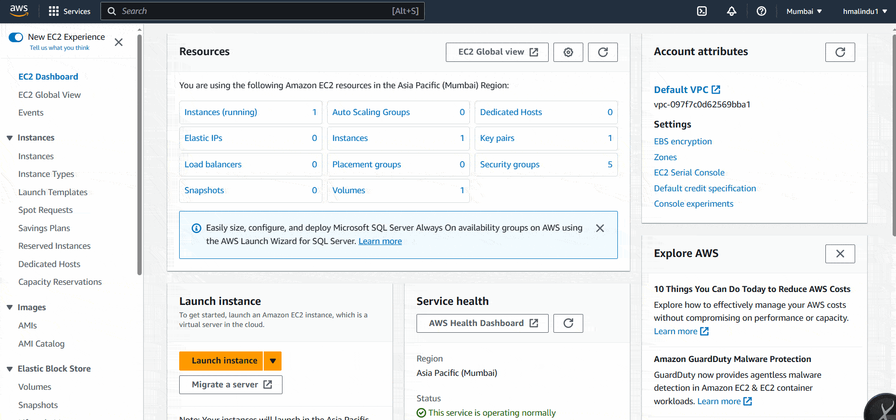Open Savings Plans in sidebar

tap(44, 228)
